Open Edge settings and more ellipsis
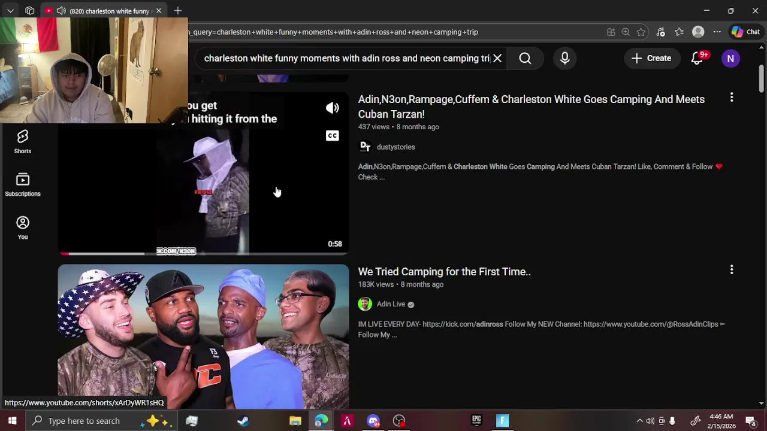This screenshot has height=431, width=767. coord(717,32)
